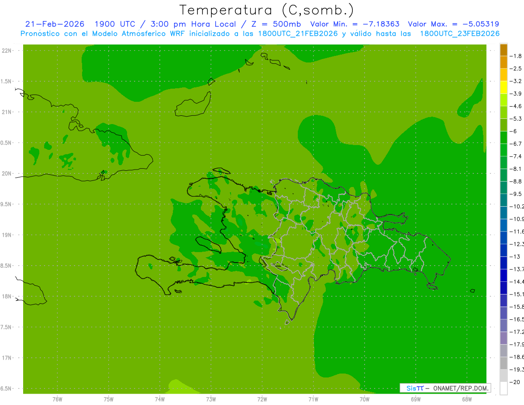The image size is (524, 405).
Task: Click the 'Temperatura (C,somb.)' chart title
Action: click(x=267, y=10)
